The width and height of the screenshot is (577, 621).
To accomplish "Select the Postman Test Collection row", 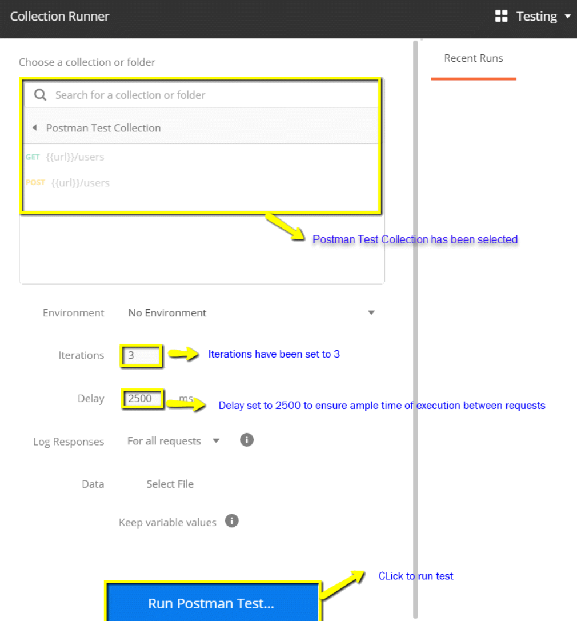I will click(201, 127).
